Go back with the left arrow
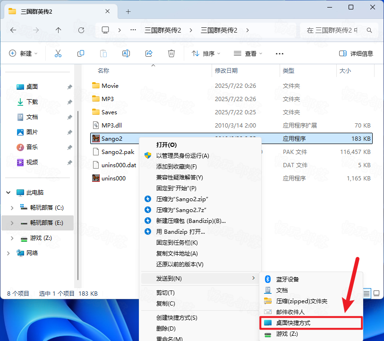384x341 pixels. [x=13, y=30]
